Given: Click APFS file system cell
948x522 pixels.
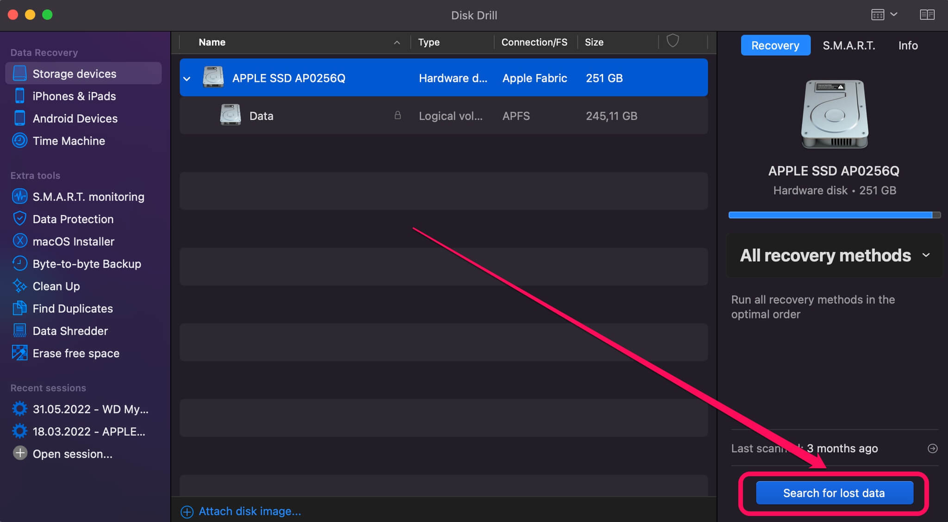Looking at the screenshot, I should 516,116.
